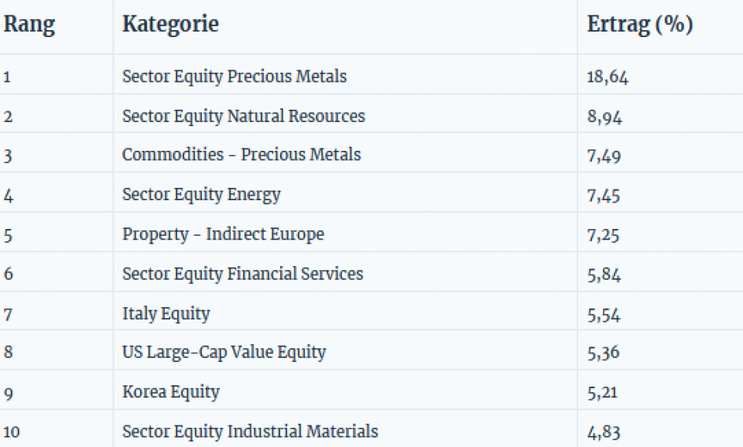
Task: Click rank number 10 cell
Action: [x=12, y=432]
